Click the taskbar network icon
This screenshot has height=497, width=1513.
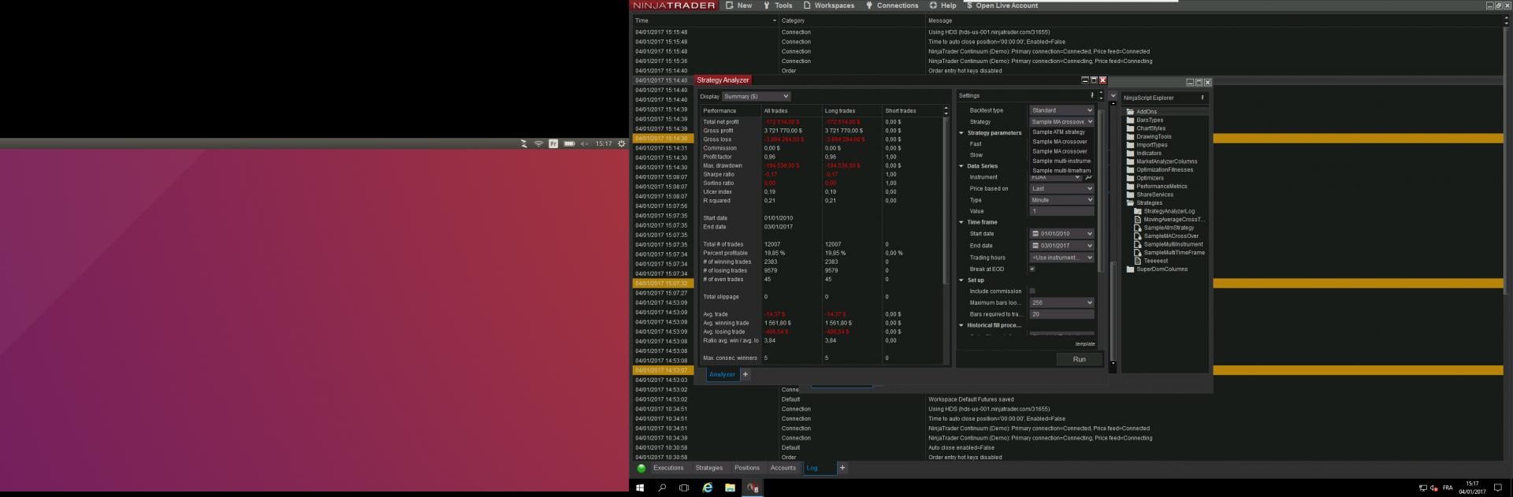pos(1423,488)
